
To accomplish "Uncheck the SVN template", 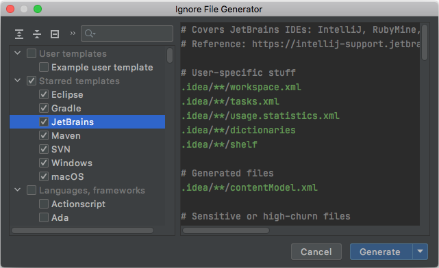I will [44, 149].
